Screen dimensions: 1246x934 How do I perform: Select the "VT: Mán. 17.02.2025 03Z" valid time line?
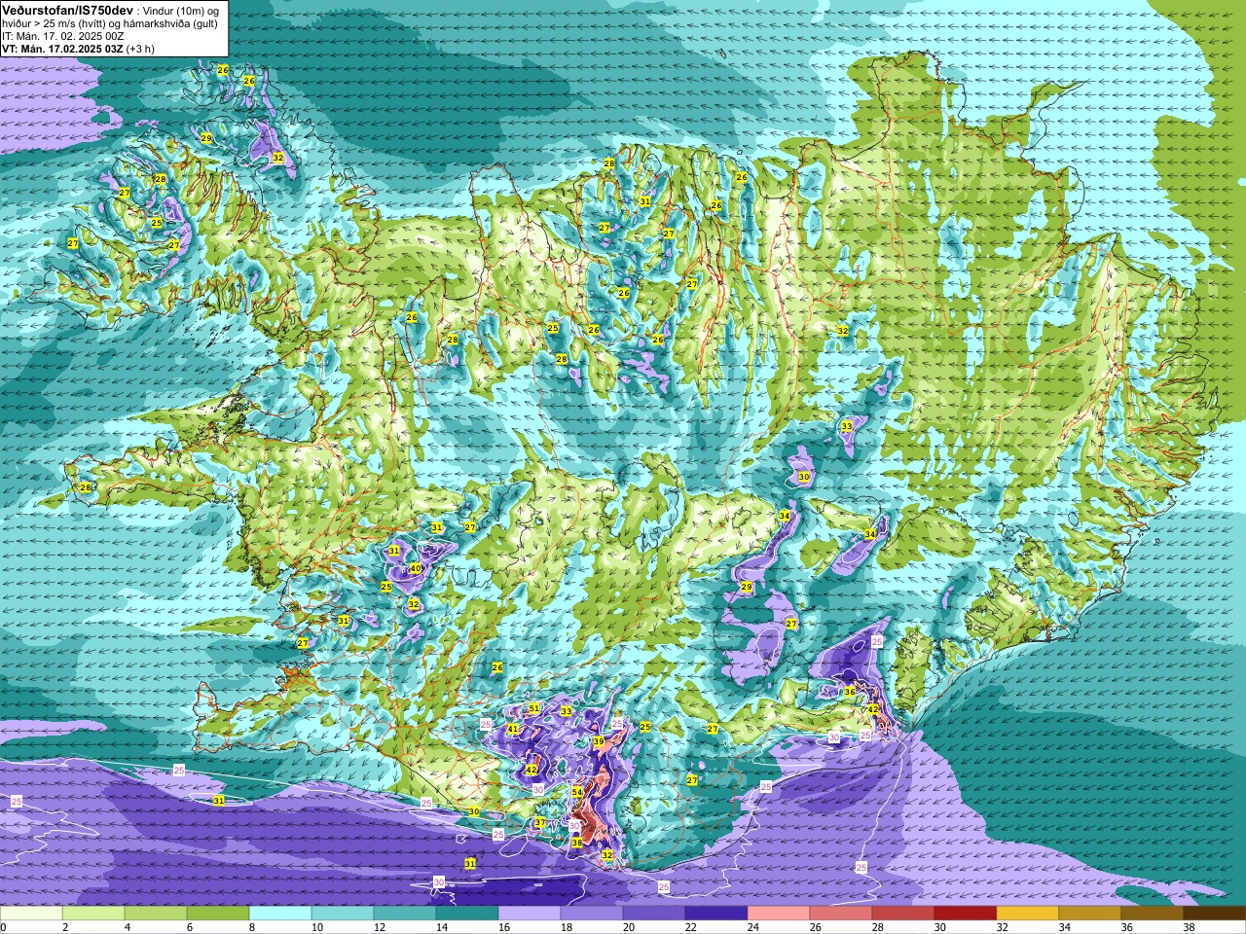62,49
